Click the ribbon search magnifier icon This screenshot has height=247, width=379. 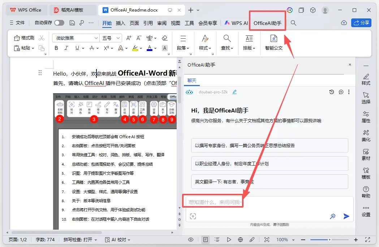point(293,23)
